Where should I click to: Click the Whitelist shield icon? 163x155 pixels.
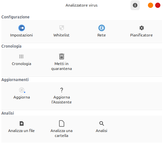tap(62, 28)
